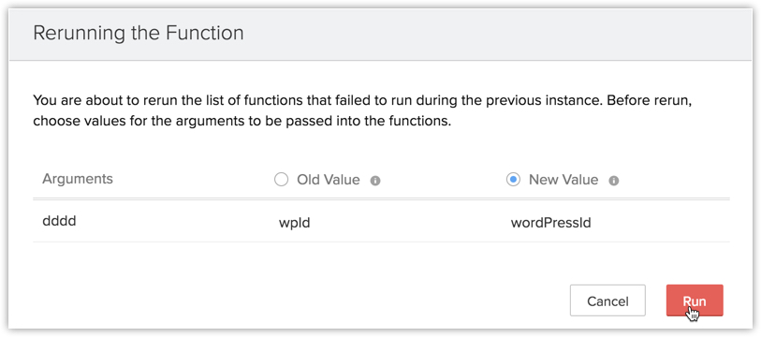Click the dddd argument name
Screen dimensions: 761x337
coord(59,222)
